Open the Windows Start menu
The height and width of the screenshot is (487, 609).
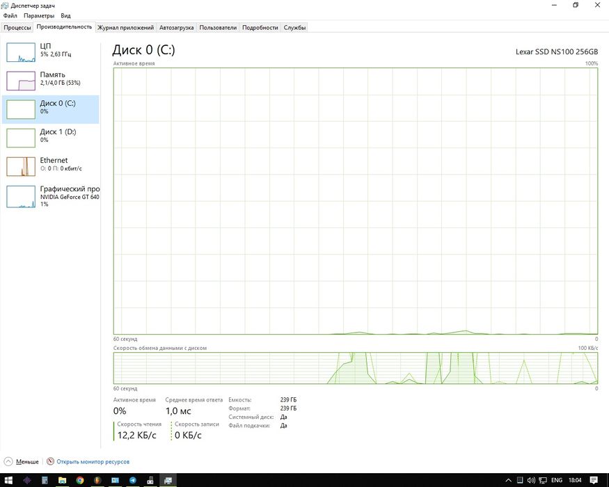coord(8,480)
